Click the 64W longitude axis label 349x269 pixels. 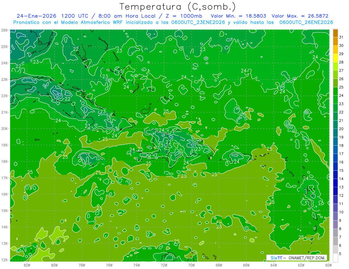click(274, 265)
